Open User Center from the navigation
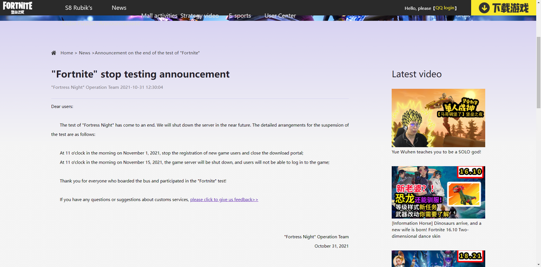The width and height of the screenshot is (541, 267). (x=280, y=16)
